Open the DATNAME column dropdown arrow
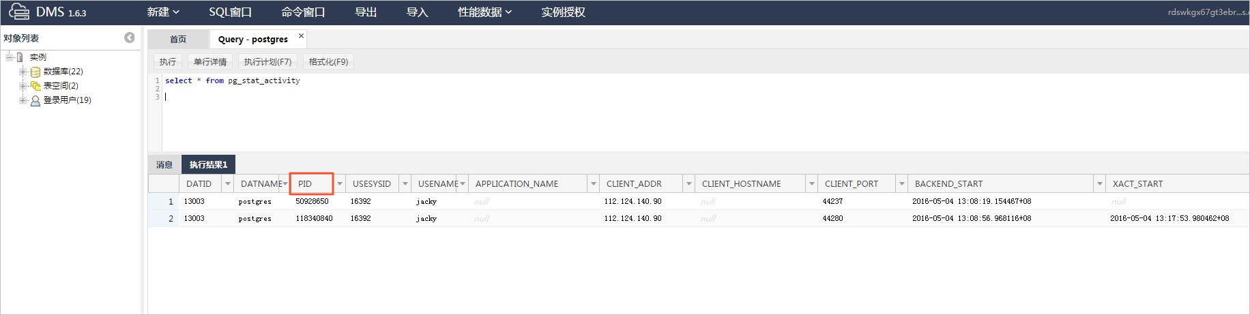 [285, 184]
